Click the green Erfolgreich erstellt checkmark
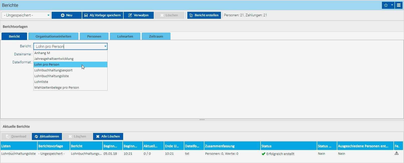 [263, 154]
